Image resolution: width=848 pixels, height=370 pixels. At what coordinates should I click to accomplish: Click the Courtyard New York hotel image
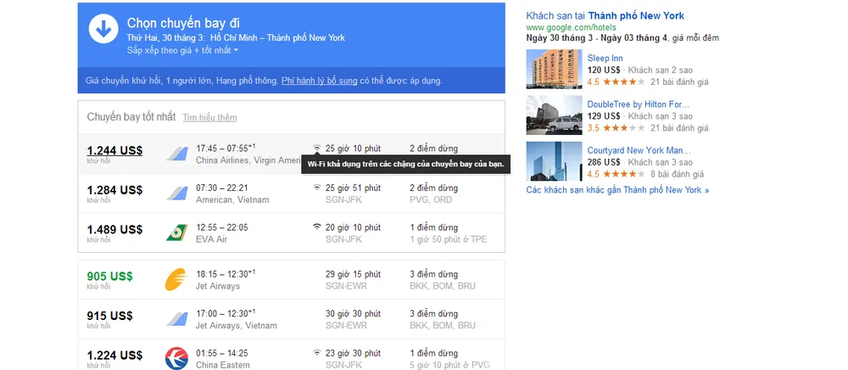pyautogui.click(x=553, y=160)
